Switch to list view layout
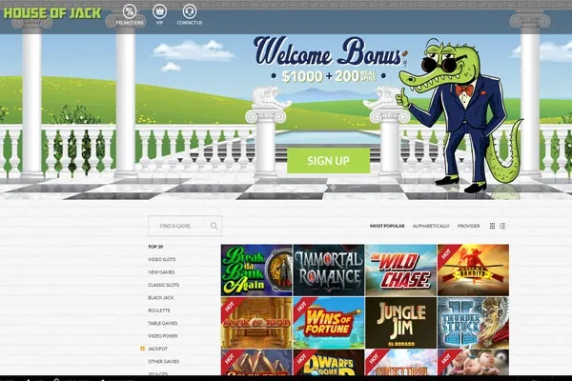 point(502,227)
